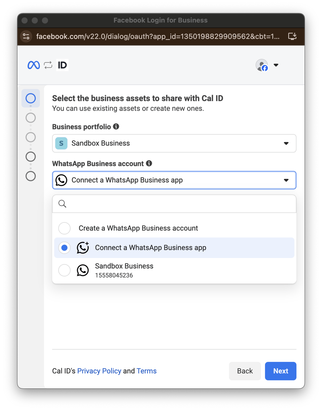This screenshot has width=322, height=410.
Task: Click the search field in account list
Action: (174, 204)
